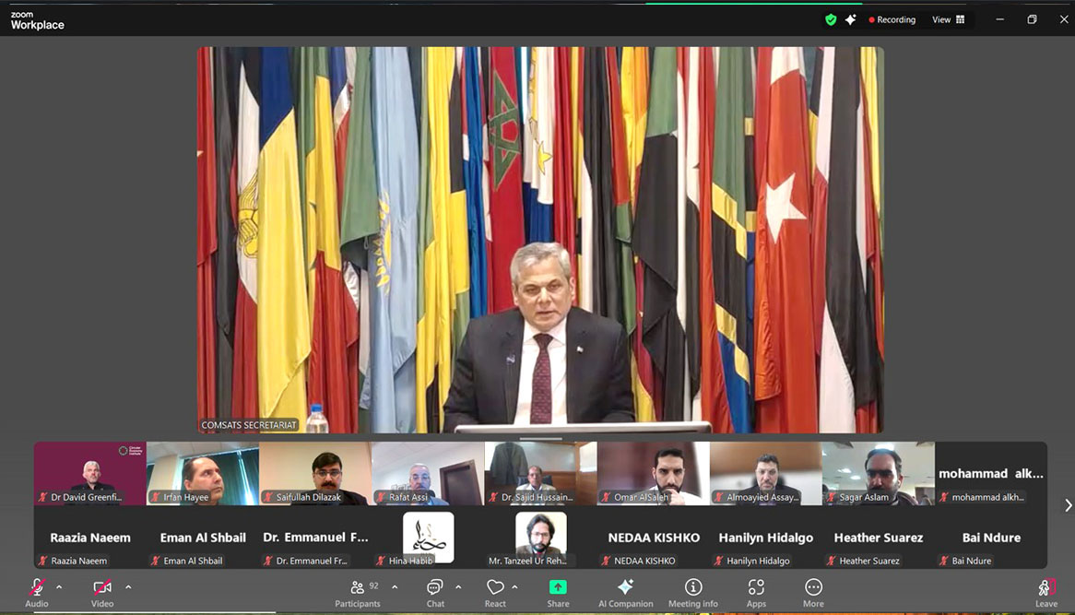The image size is (1075, 615).
Task: Restore down the Zoom window
Action: 1032,20
